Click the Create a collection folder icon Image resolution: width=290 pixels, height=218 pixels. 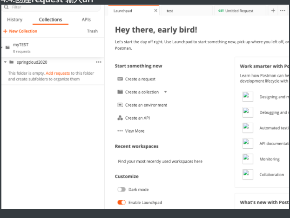pos(120,92)
